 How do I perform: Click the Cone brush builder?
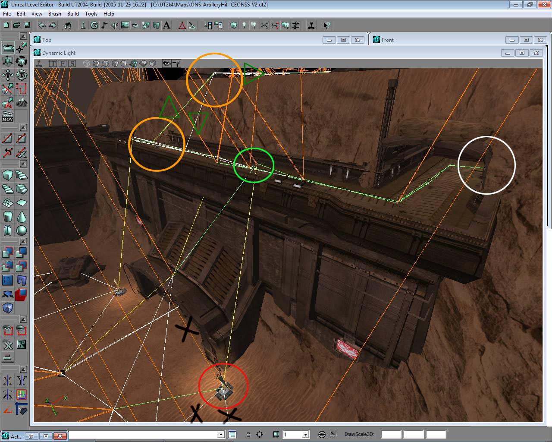[21, 216]
